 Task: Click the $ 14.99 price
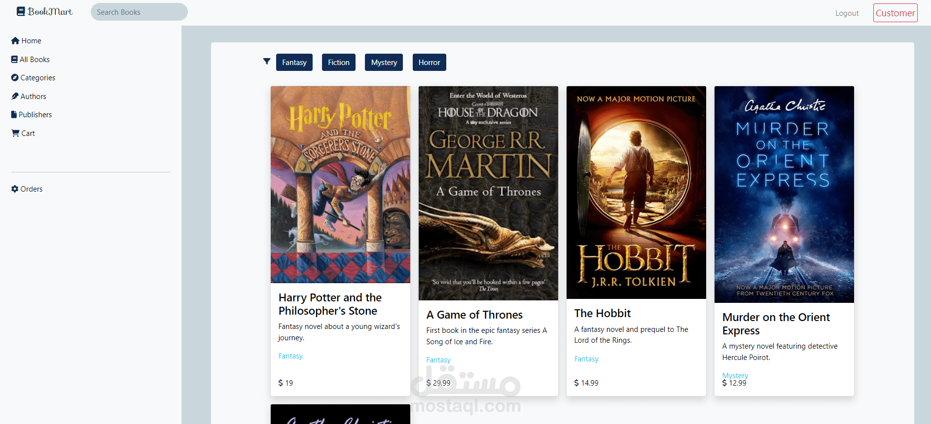click(586, 383)
